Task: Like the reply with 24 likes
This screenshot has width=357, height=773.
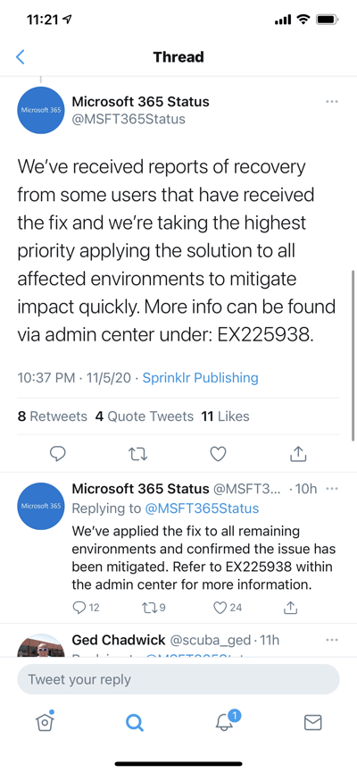Action: coord(228,608)
